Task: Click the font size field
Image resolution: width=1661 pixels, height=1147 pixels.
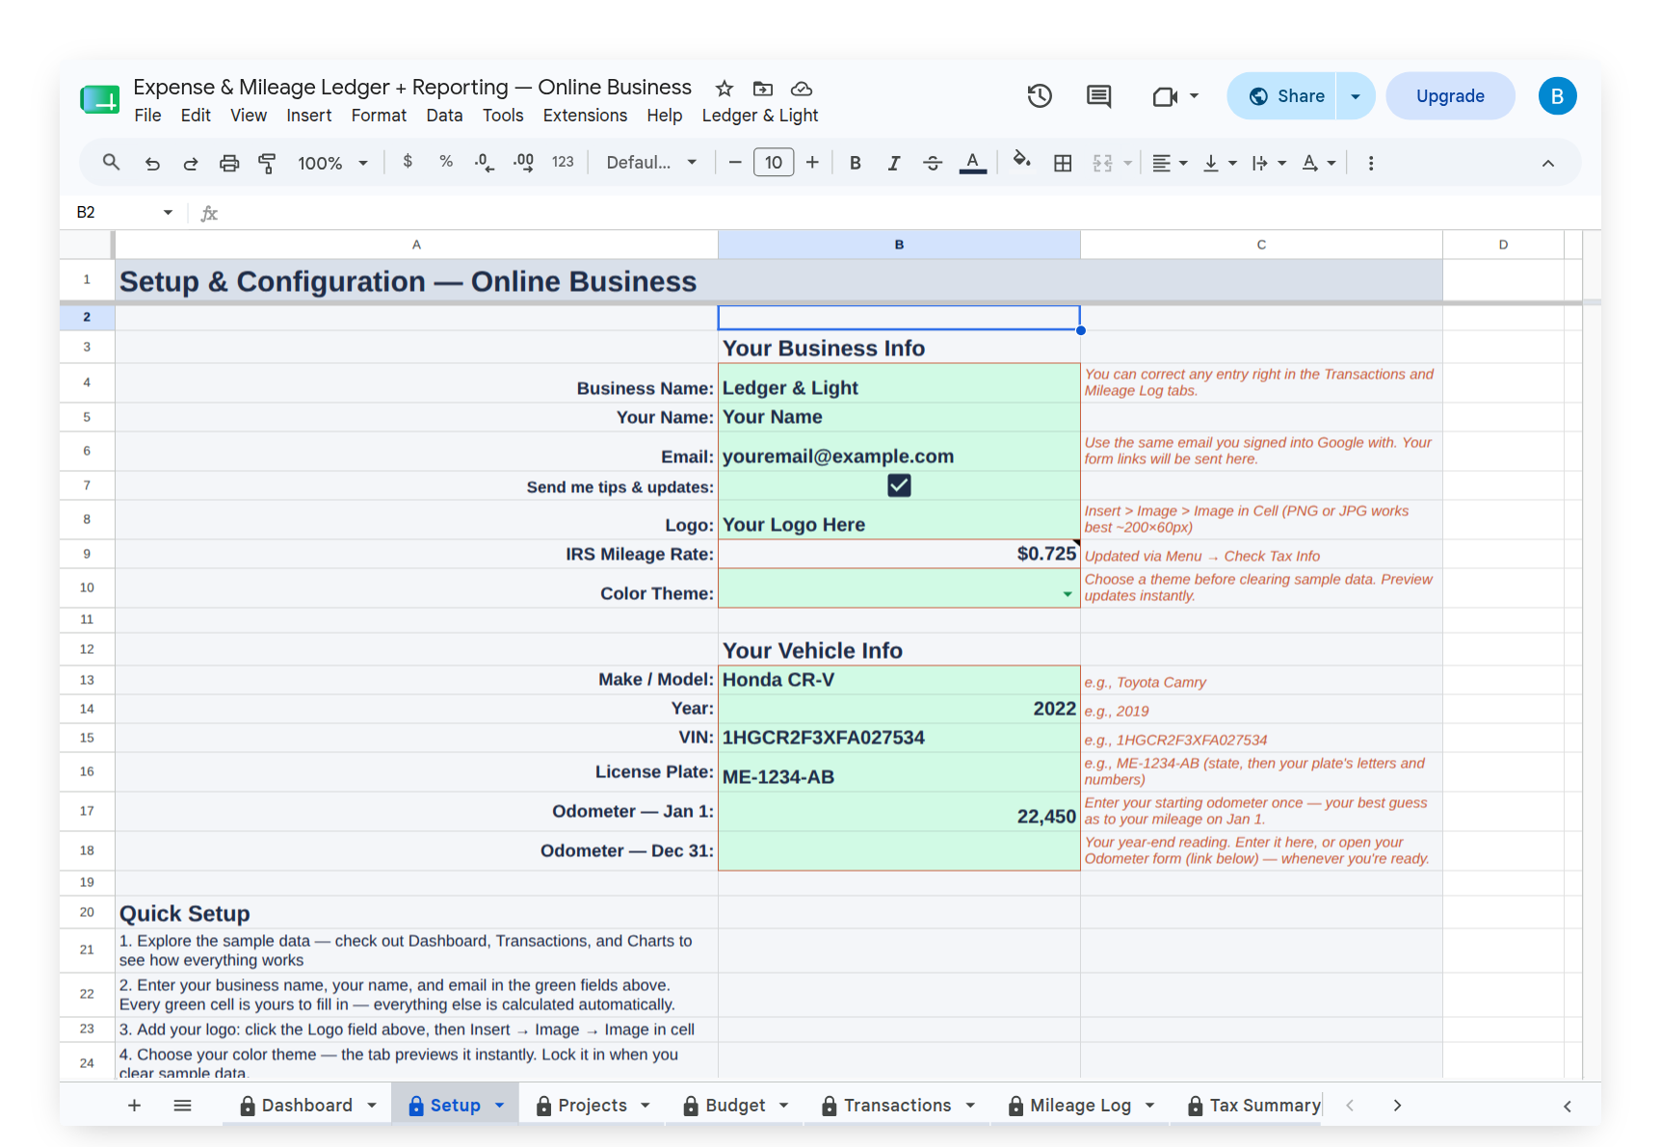Action: tap(774, 163)
